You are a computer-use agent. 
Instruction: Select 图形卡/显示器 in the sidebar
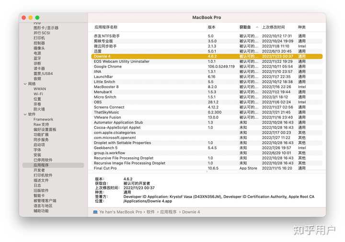coord(46,28)
